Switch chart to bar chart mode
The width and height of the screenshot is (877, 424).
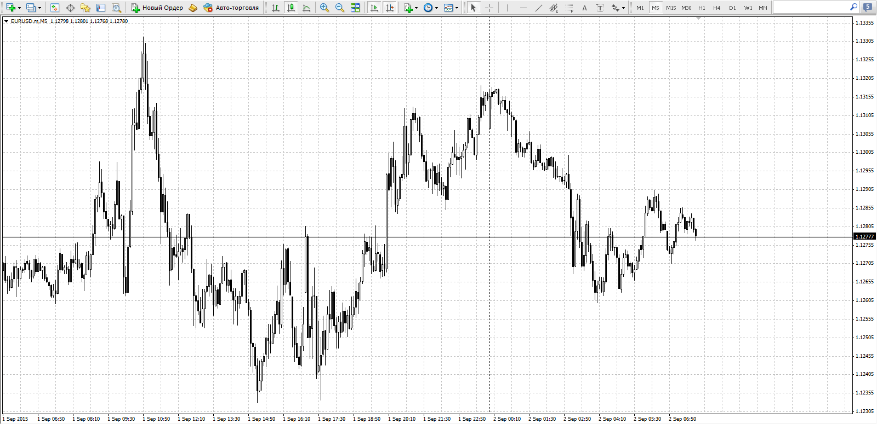(x=276, y=8)
